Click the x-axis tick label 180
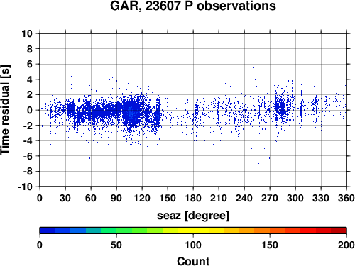Screen dimensions: 355x266 point(193,198)
